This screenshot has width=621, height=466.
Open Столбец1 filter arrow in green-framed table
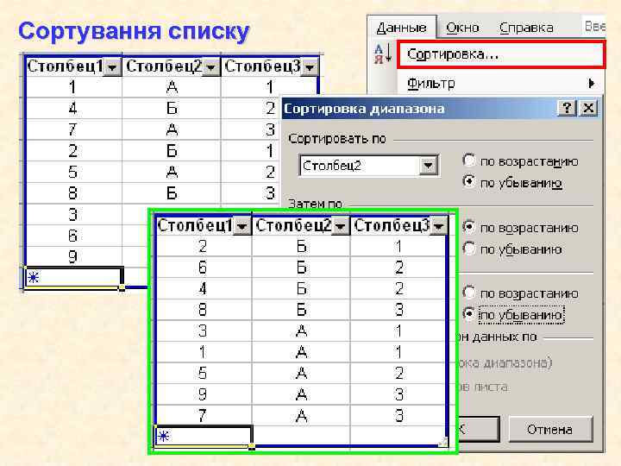point(241,226)
